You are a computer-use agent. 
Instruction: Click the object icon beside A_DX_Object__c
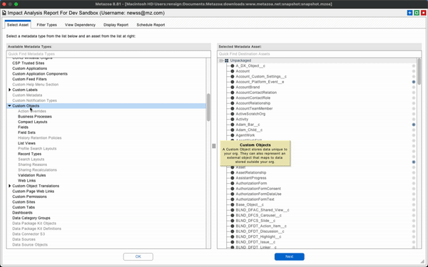pyautogui.click(x=233, y=66)
